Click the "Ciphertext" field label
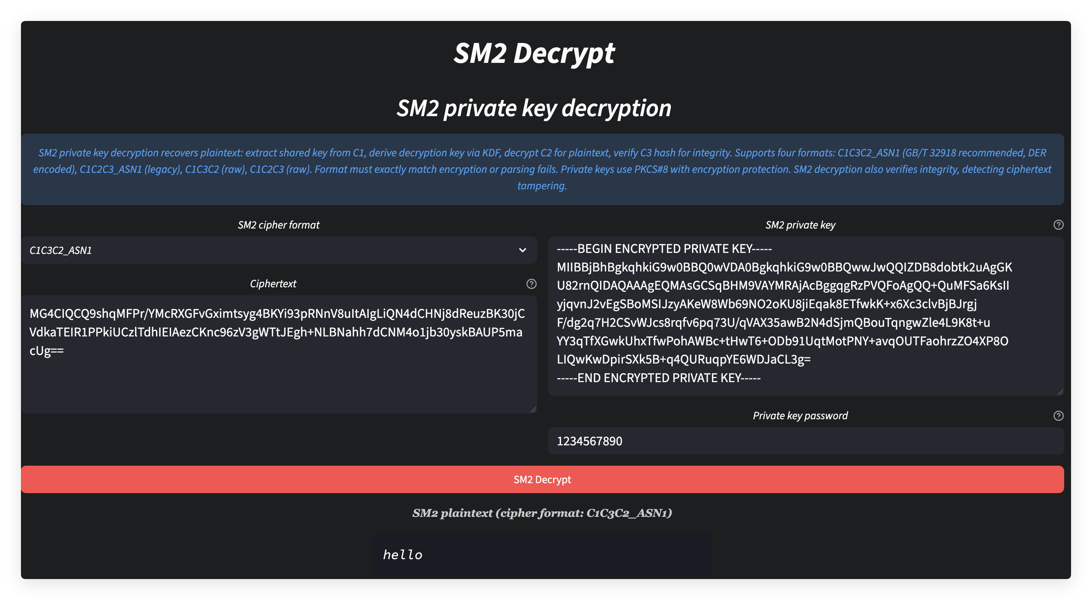This screenshot has height=600, width=1092. (273, 284)
